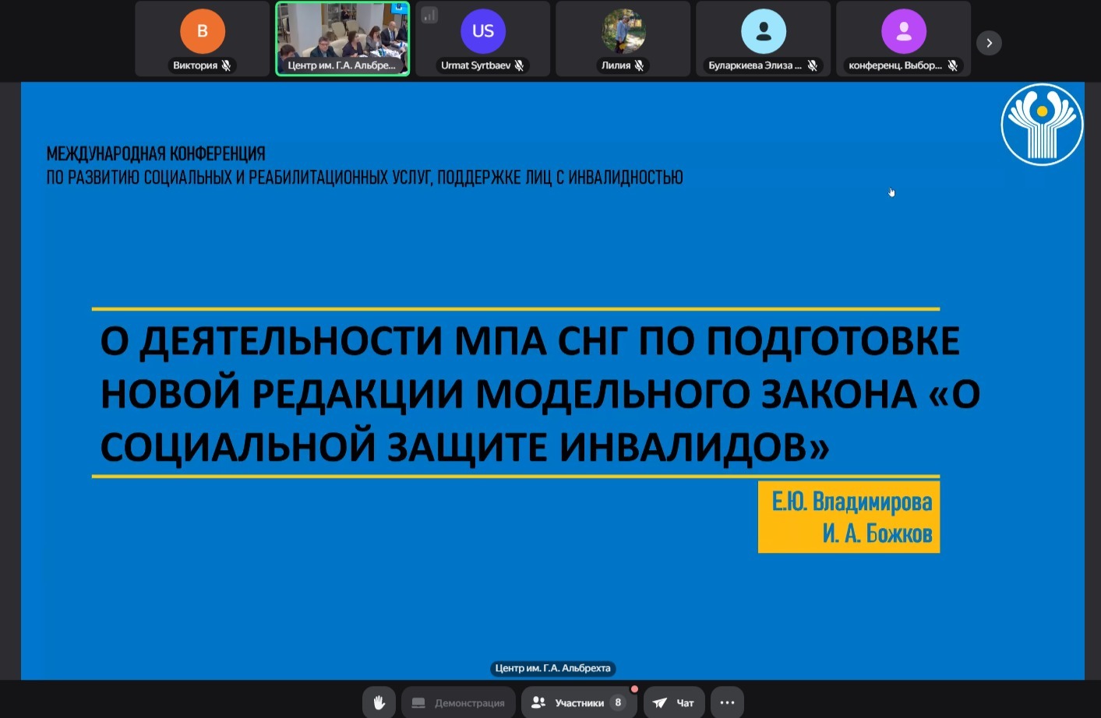Click the purple US avatar circle
Screen dimensions: 1101x718
click(483, 31)
